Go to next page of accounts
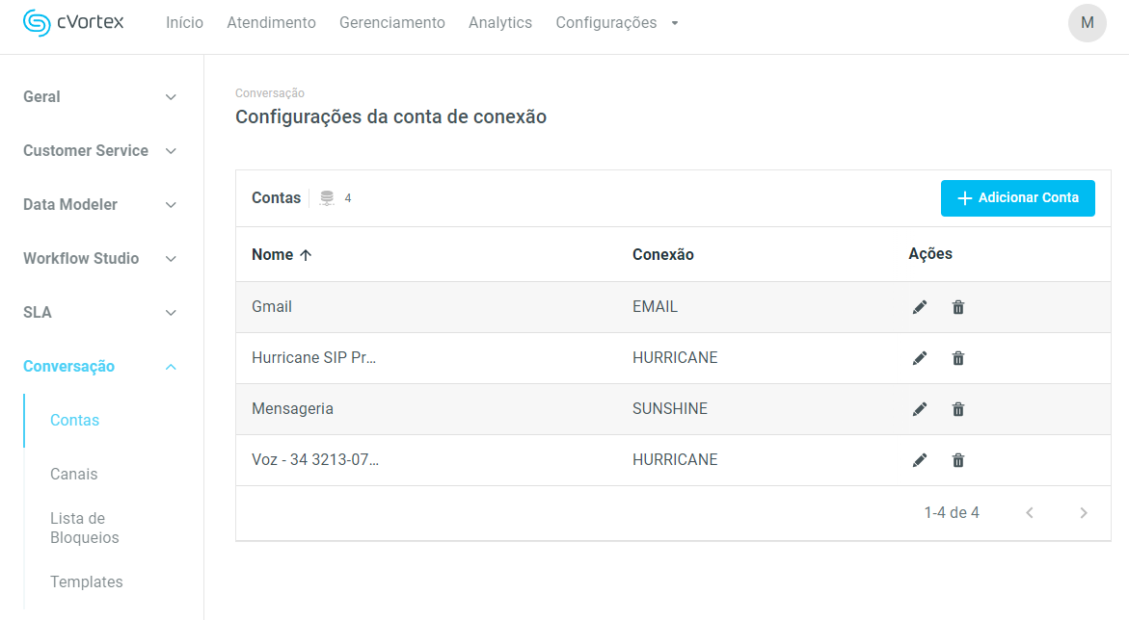Image resolution: width=1129 pixels, height=620 pixels. point(1083,513)
